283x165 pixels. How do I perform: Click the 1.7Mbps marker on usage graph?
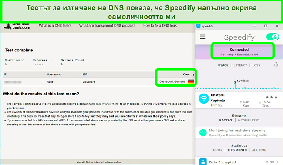point(235,83)
